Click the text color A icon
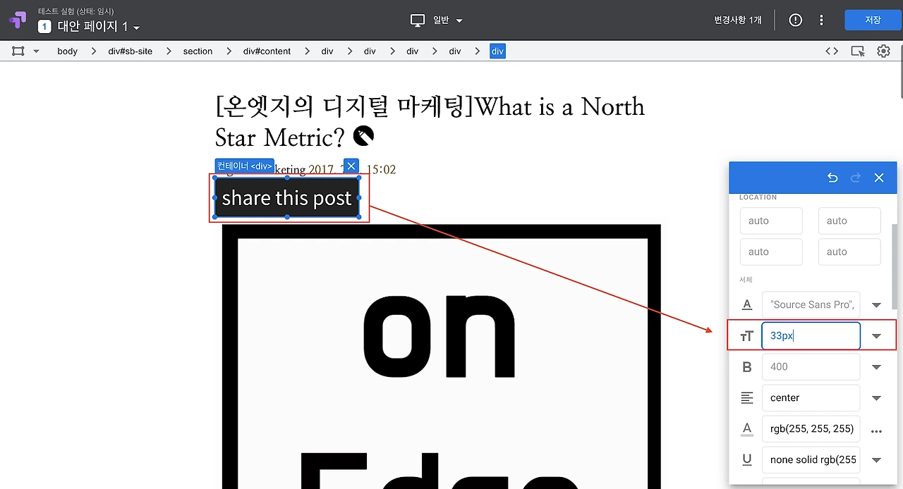Image resolution: width=903 pixels, height=489 pixels. point(746,429)
